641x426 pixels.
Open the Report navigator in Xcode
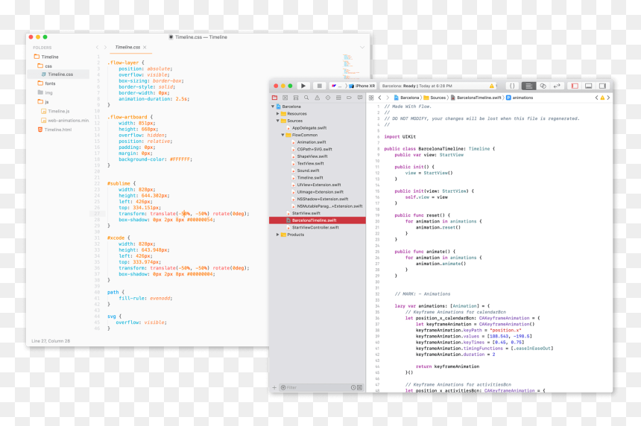[360, 98]
